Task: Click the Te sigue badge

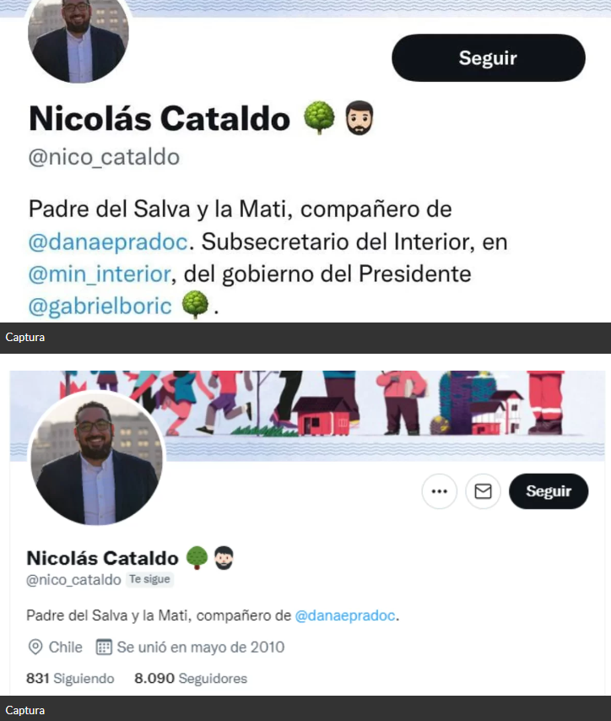Action: pos(149,579)
